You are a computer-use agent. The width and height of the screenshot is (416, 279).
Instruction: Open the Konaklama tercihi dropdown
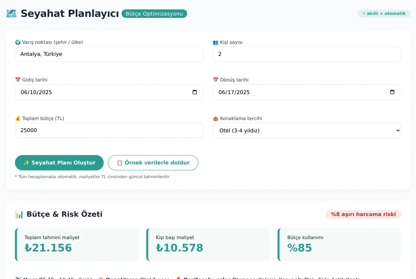[307, 130]
